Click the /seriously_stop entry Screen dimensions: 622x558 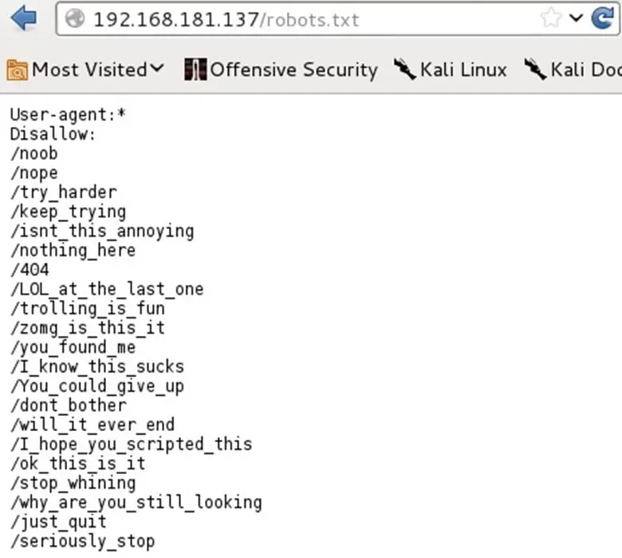tap(82, 541)
